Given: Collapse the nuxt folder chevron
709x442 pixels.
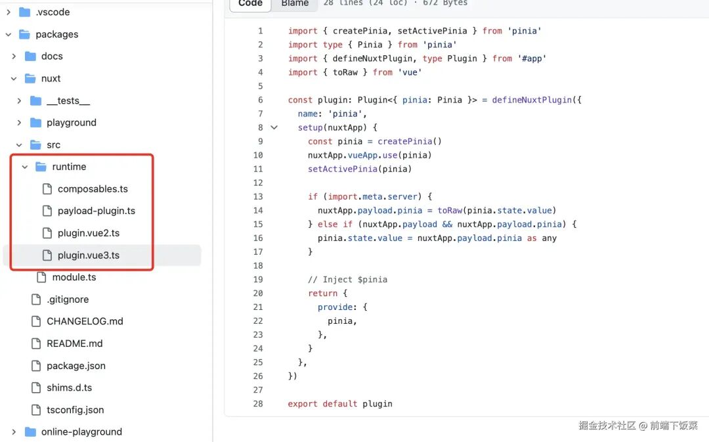Looking at the screenshot, I should pyautogui.click(x=14, y=79).
